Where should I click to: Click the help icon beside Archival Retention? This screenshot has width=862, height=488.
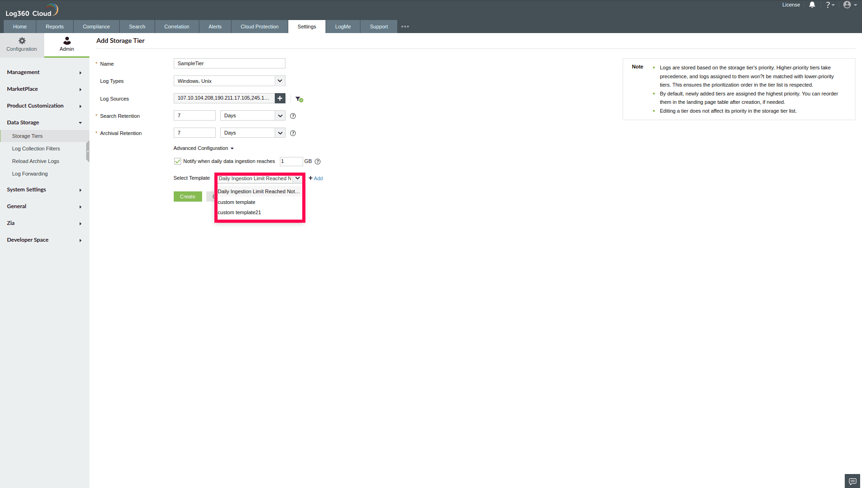[293, 133]
